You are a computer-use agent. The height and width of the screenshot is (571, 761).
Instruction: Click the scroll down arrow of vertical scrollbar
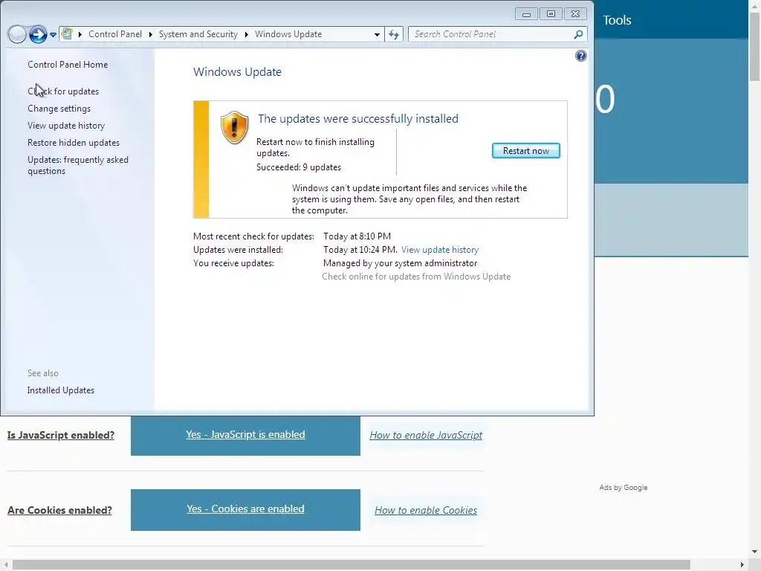755,552
